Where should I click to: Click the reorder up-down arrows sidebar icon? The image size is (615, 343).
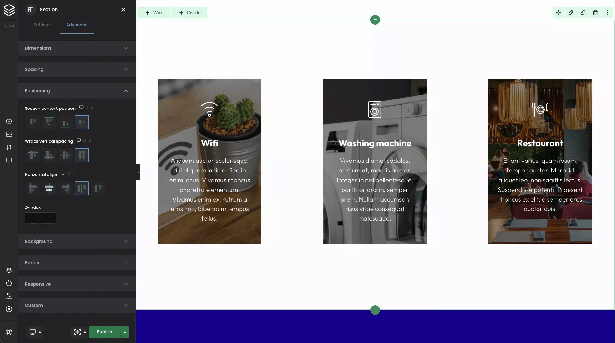coord(9,147)
